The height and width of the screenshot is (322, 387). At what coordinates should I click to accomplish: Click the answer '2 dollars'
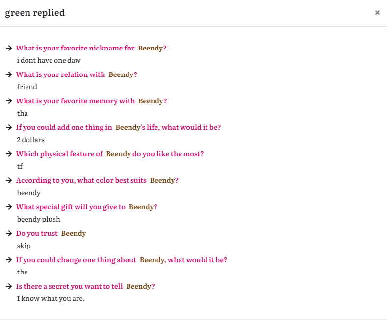[30, 140]
